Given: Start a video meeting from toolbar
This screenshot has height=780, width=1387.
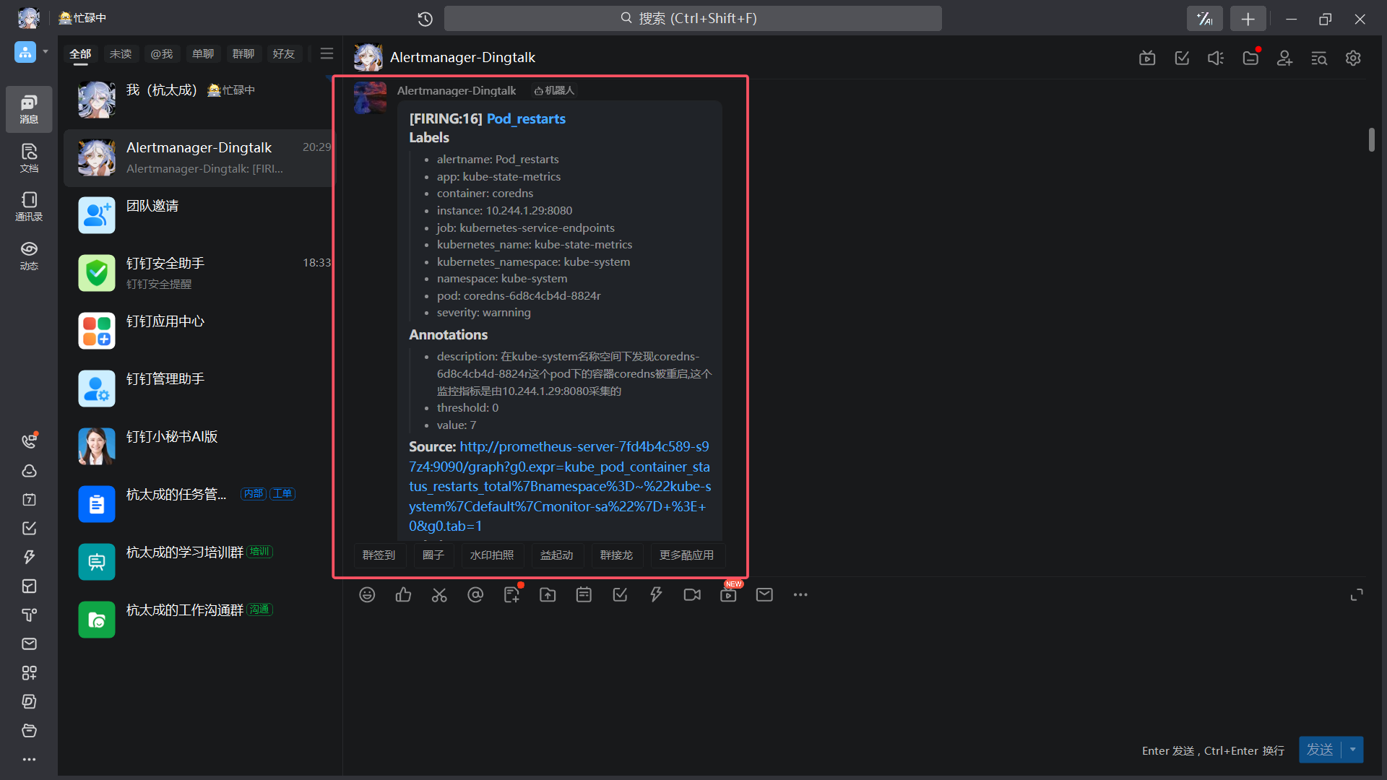Looking at the screenshot, I should (x=692, y=594).
